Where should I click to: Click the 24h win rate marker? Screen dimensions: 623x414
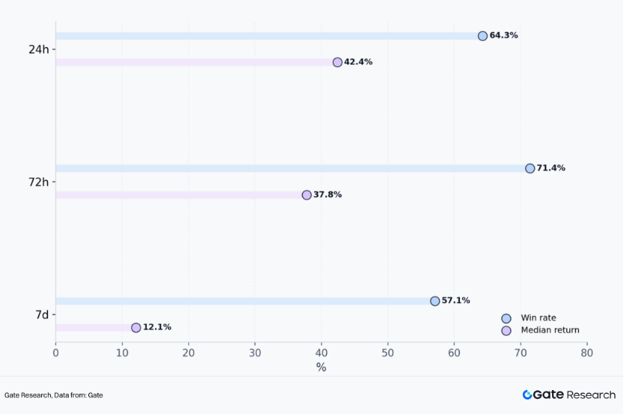pos(482,36)
